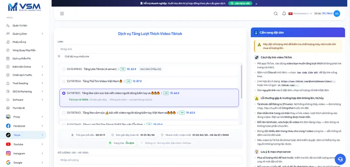This screenshot has width=350, height=167.
Task: Click the Tiktok logo icon
Action: click(x=8, y=135)
